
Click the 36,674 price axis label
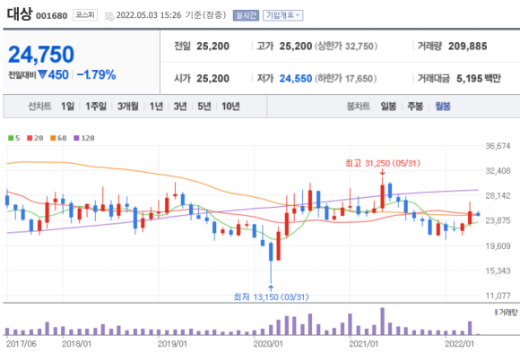(x=498, y=146)
